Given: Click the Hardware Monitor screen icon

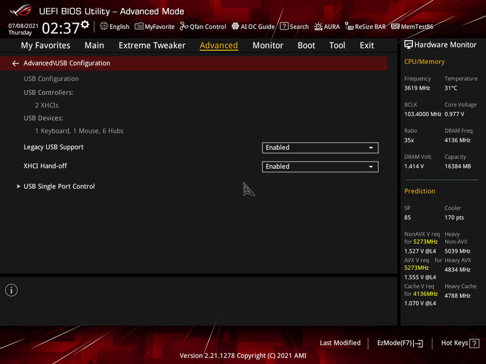Looking at the screenshot, I should (409, 44).
